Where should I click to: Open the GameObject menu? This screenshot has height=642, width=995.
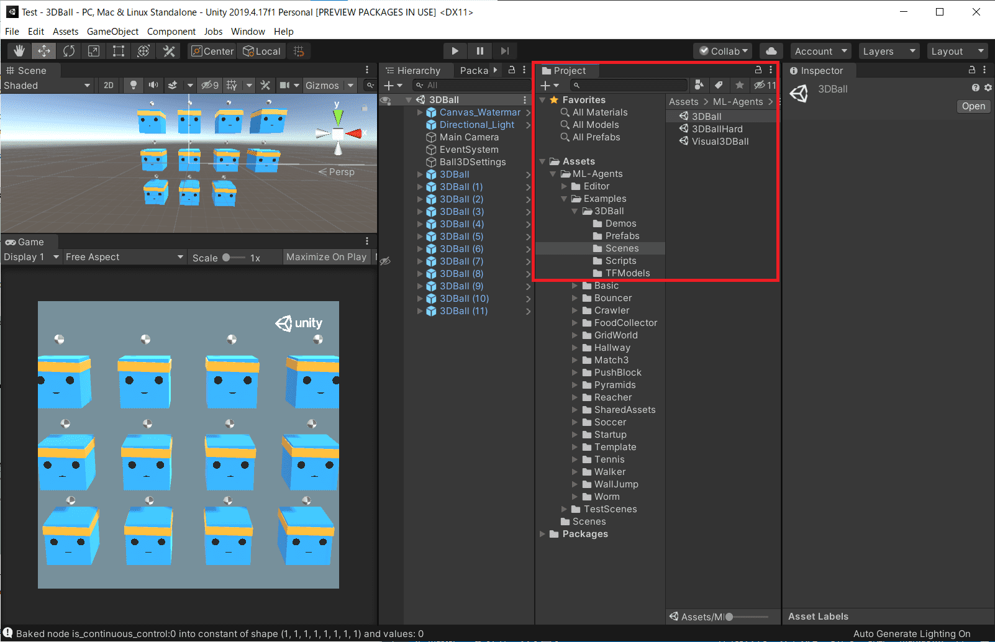click(x=112, y=31)
